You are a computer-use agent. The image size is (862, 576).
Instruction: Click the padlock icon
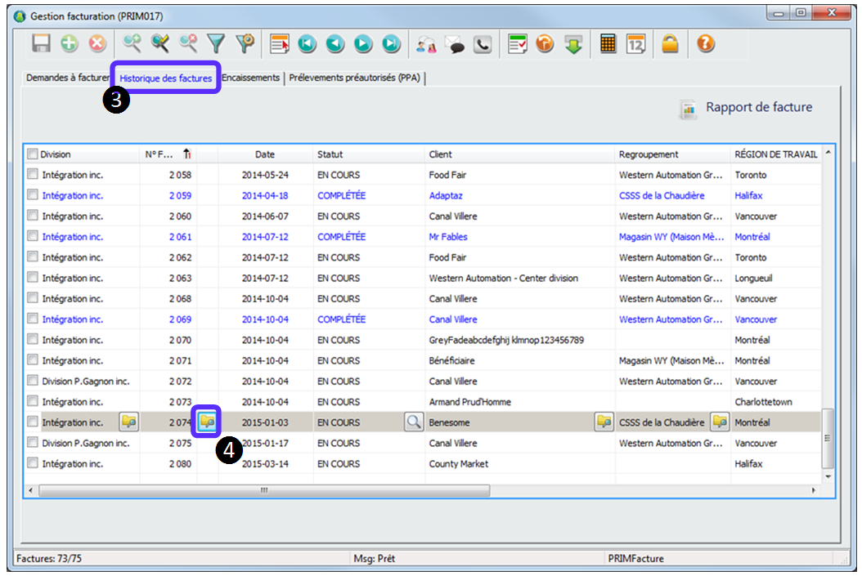coord(670,44)
